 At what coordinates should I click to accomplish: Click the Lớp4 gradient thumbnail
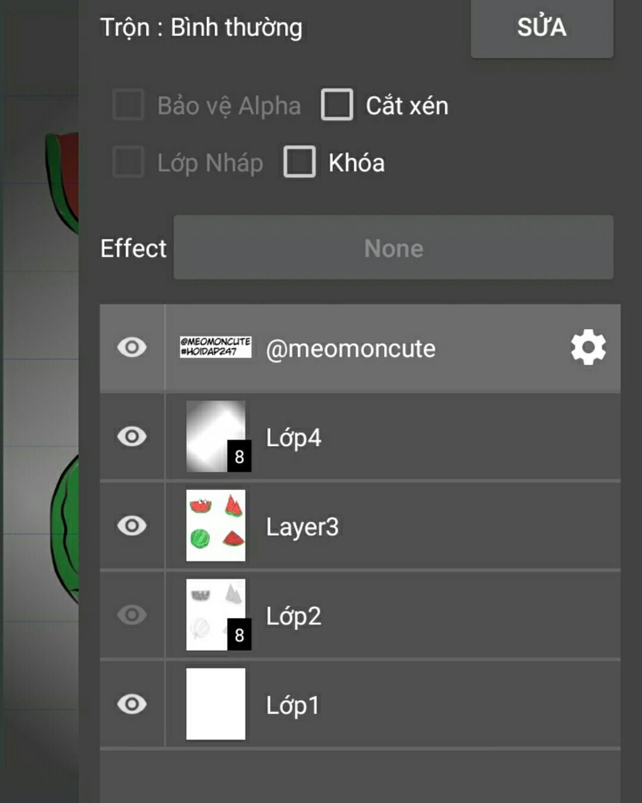(x=216, y=437)
